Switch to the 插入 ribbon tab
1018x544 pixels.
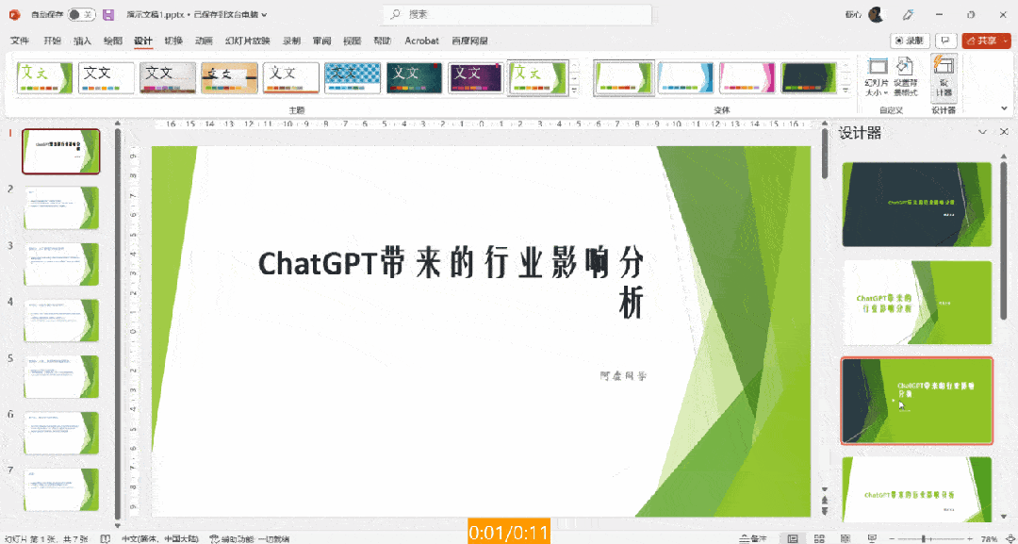click(82, 41)
